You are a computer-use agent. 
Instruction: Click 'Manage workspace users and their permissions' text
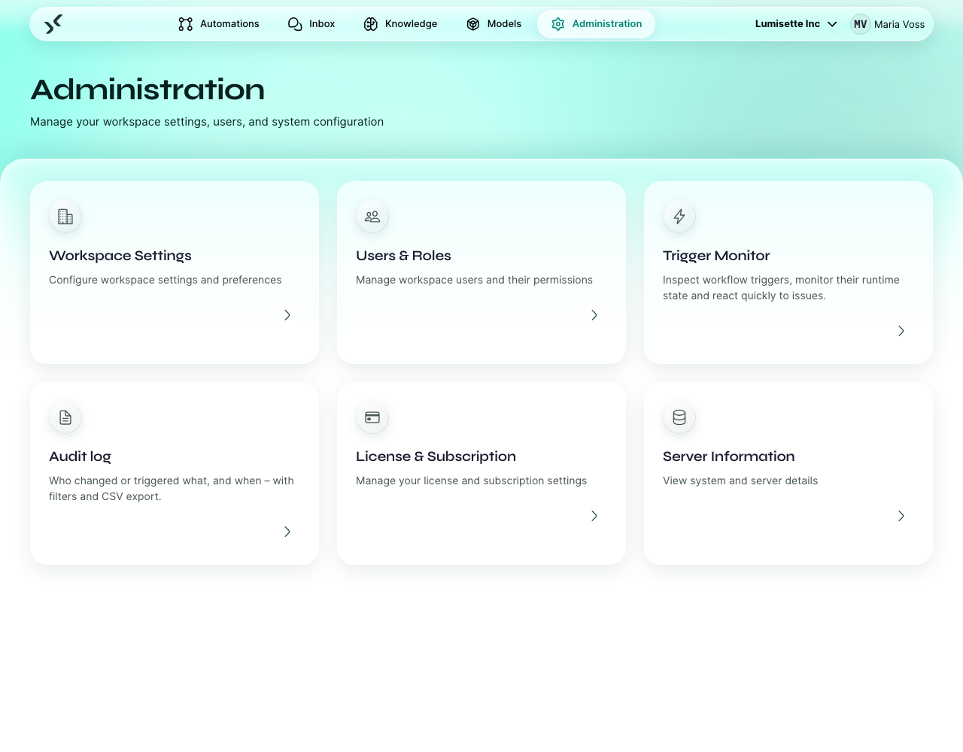click(x=474, y=280)
